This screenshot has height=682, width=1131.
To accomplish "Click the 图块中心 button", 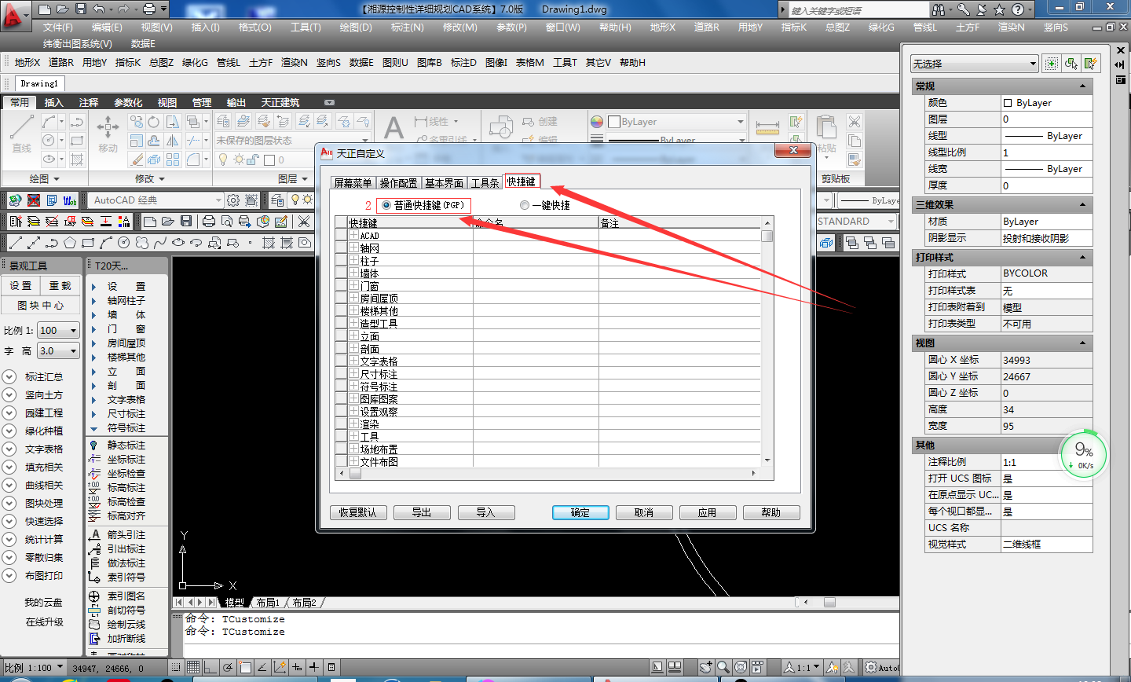I will coord(42,306).
